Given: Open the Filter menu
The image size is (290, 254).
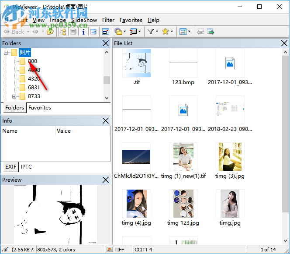Looking at the screenshot, I should click(x=108, y=20).
